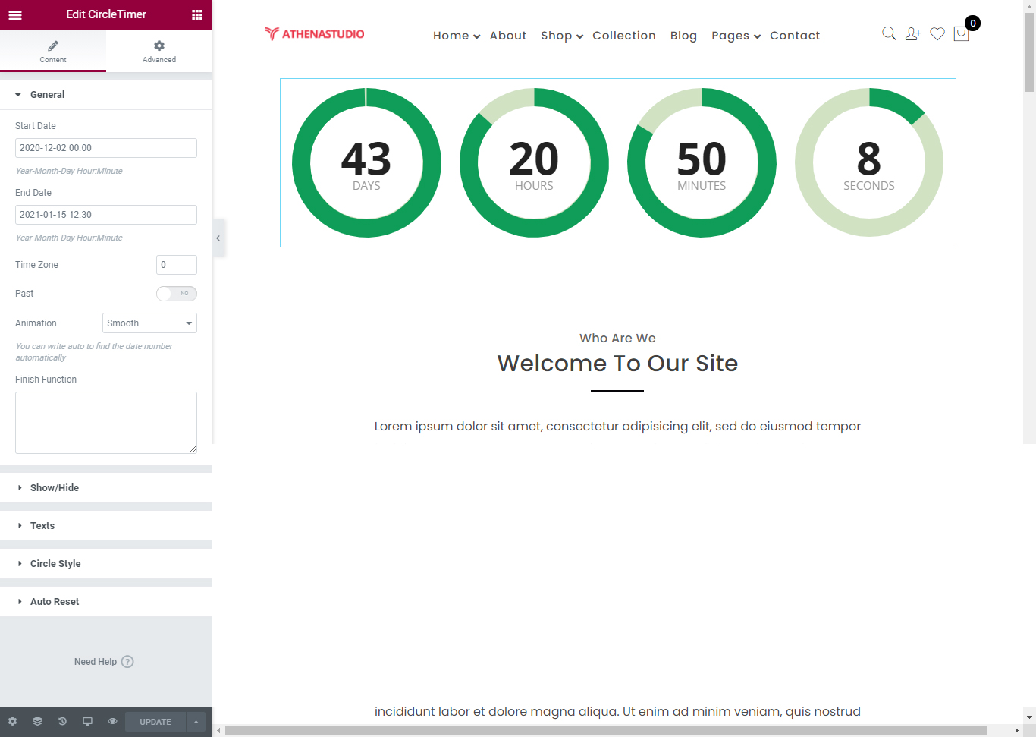Open the Animation dropdown showing Smooth
This screenshot has width=1036, height=737.
(149, 323)
